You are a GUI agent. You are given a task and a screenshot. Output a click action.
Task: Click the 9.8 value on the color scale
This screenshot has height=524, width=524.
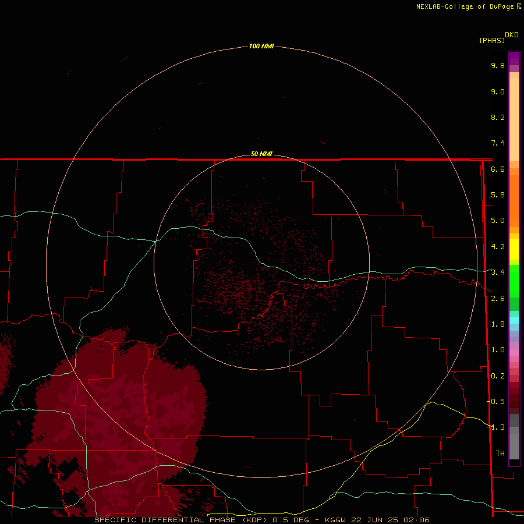coord(498,65)
